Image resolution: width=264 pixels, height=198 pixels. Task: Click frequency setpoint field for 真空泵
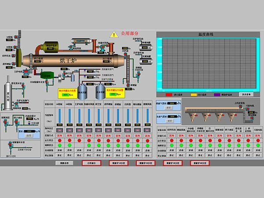(x=99, y=130)
